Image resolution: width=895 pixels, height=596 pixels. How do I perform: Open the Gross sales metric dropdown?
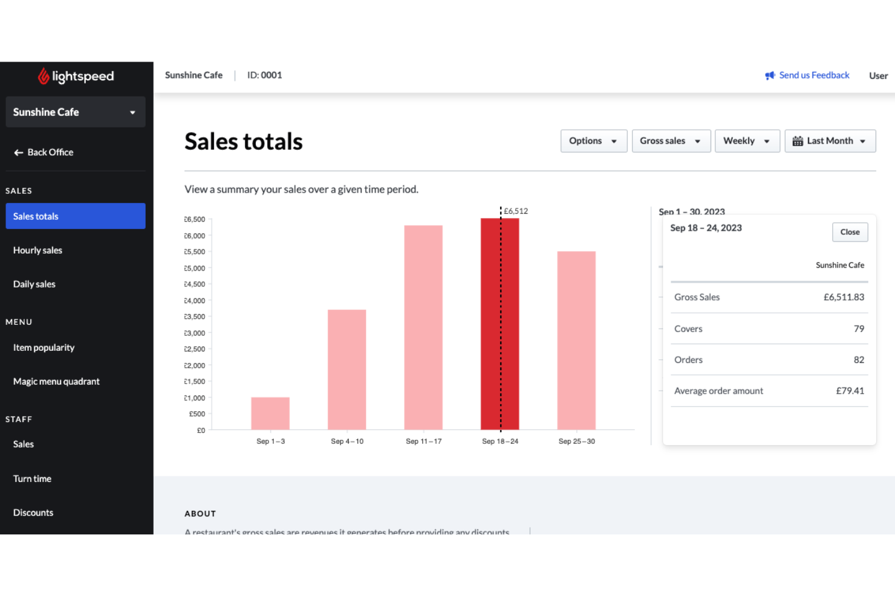click(671, 141)
